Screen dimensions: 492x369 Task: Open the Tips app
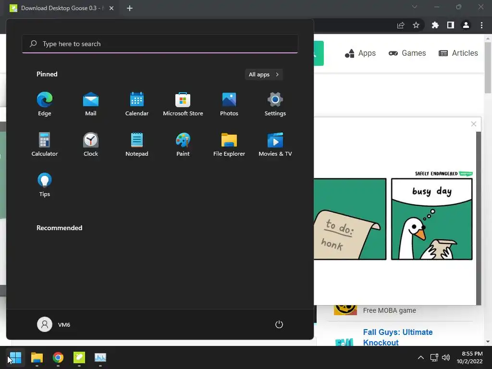coord(45,185)
